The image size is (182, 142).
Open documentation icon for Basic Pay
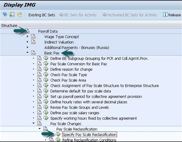pyautogui.click(x=33, y=53)
